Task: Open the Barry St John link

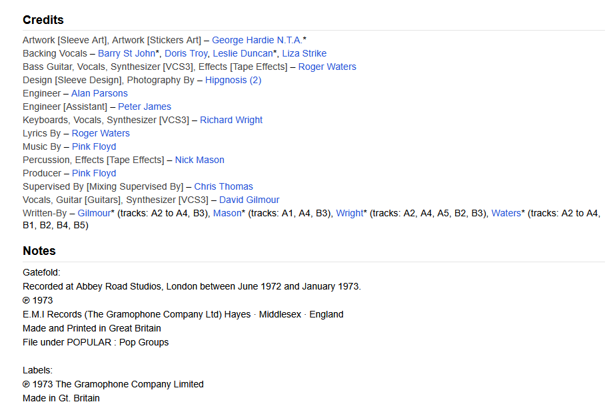Action: point(127,53)
